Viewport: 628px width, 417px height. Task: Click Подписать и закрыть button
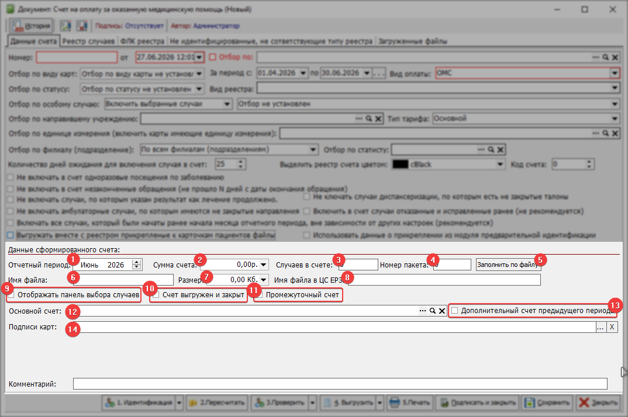pos(477,402)
